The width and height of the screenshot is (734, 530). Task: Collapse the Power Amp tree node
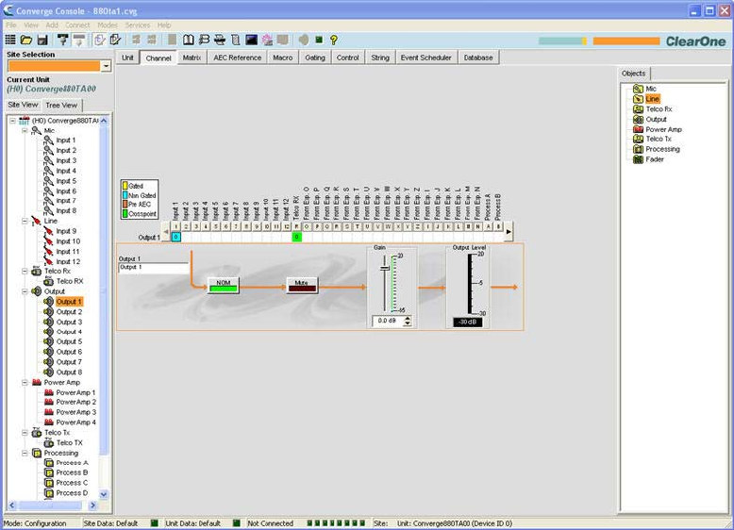click(x=25, y=382)
